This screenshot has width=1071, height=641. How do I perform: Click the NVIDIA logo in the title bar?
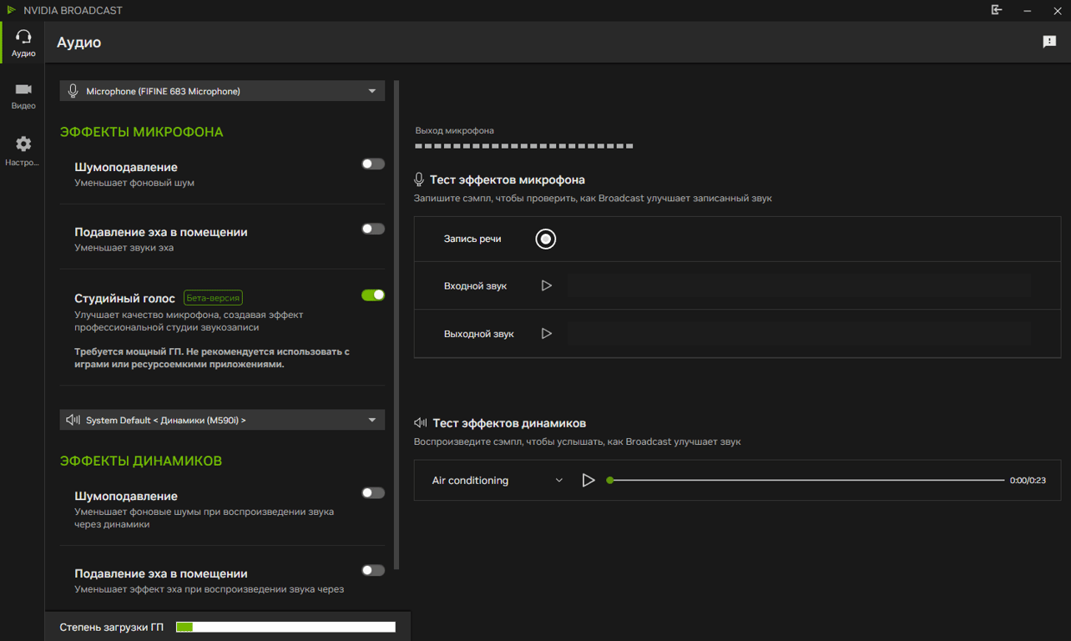click(11, 10)
